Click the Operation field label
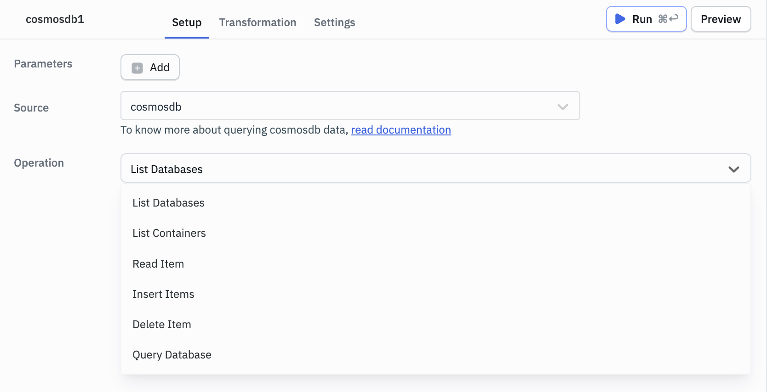The width and height of the screenshot is (767, 392). 39,163
